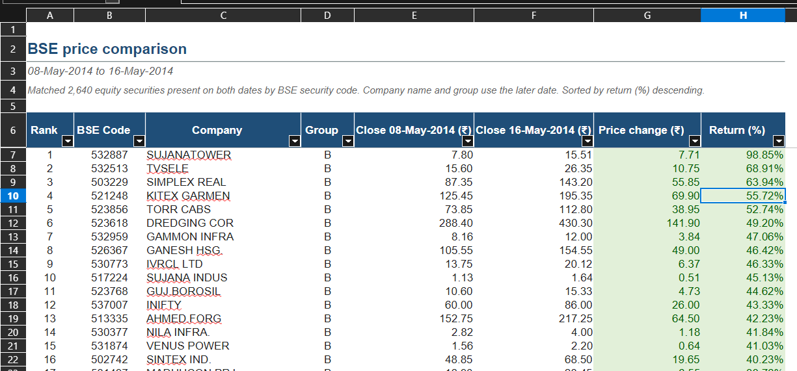The height and width of the screenshot is (371, 797).
Task: Select column D header
Action: pos(327,16)
